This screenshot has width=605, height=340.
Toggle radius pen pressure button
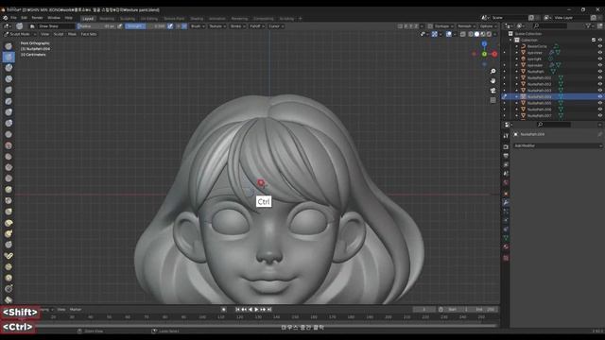tap(120, 26)
